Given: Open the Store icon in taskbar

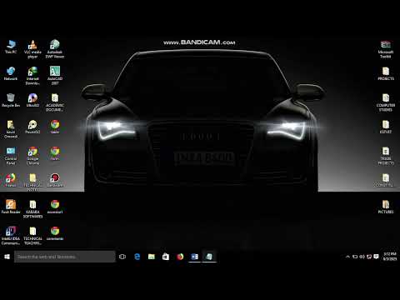Looking at the screenshot, I should 166,257.
